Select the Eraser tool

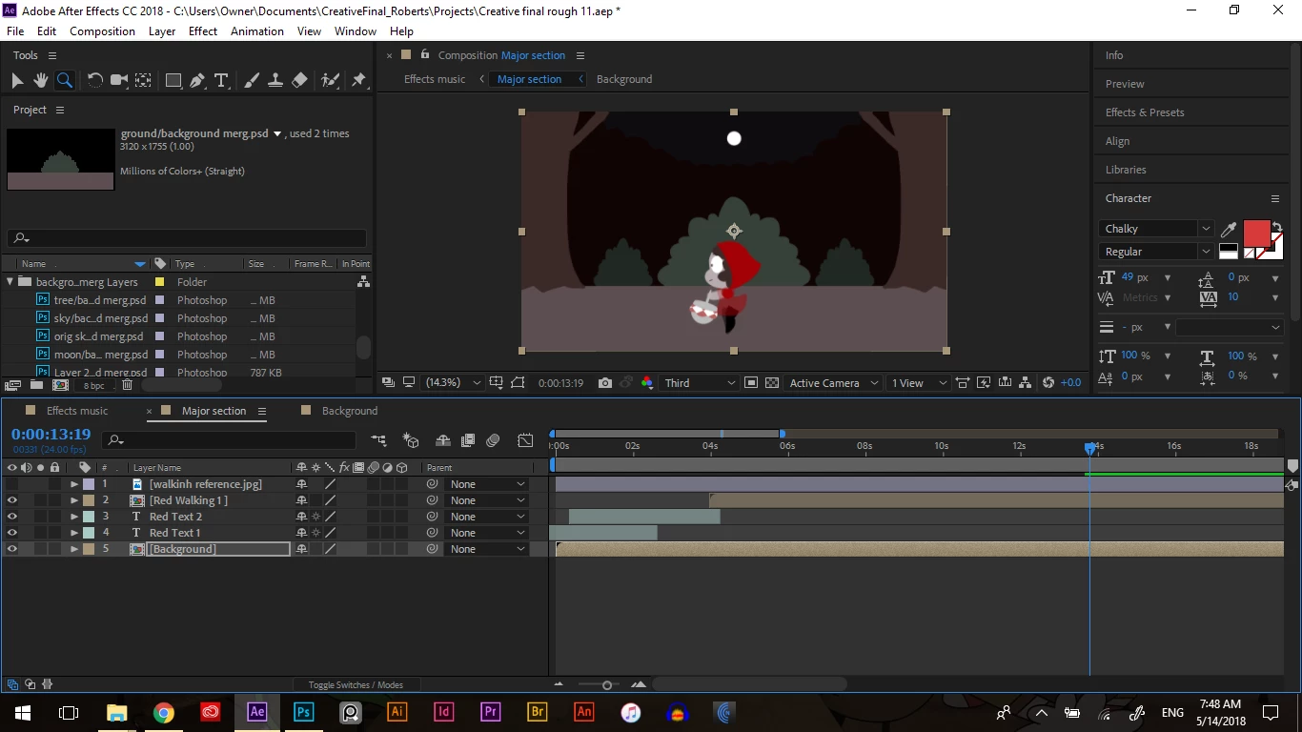[299, 81]
